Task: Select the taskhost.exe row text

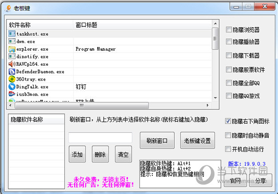Action: (x=32, y=34)
